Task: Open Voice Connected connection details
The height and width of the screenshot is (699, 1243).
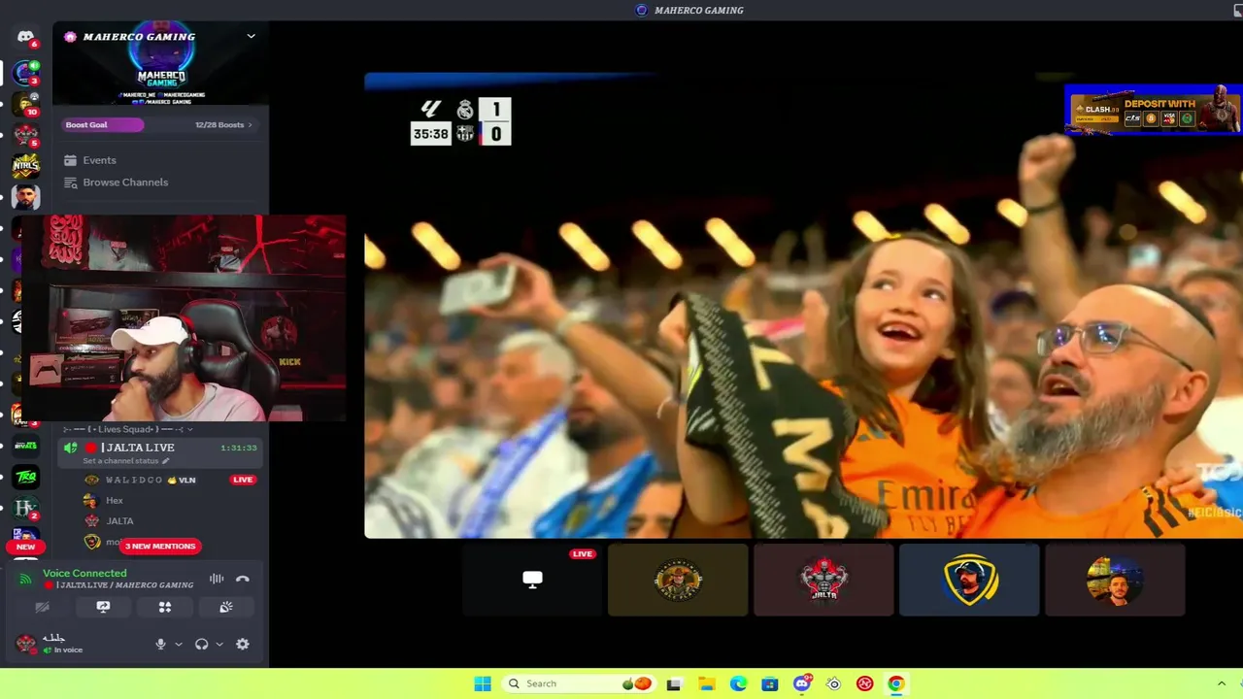Action: tap(84, 573)
